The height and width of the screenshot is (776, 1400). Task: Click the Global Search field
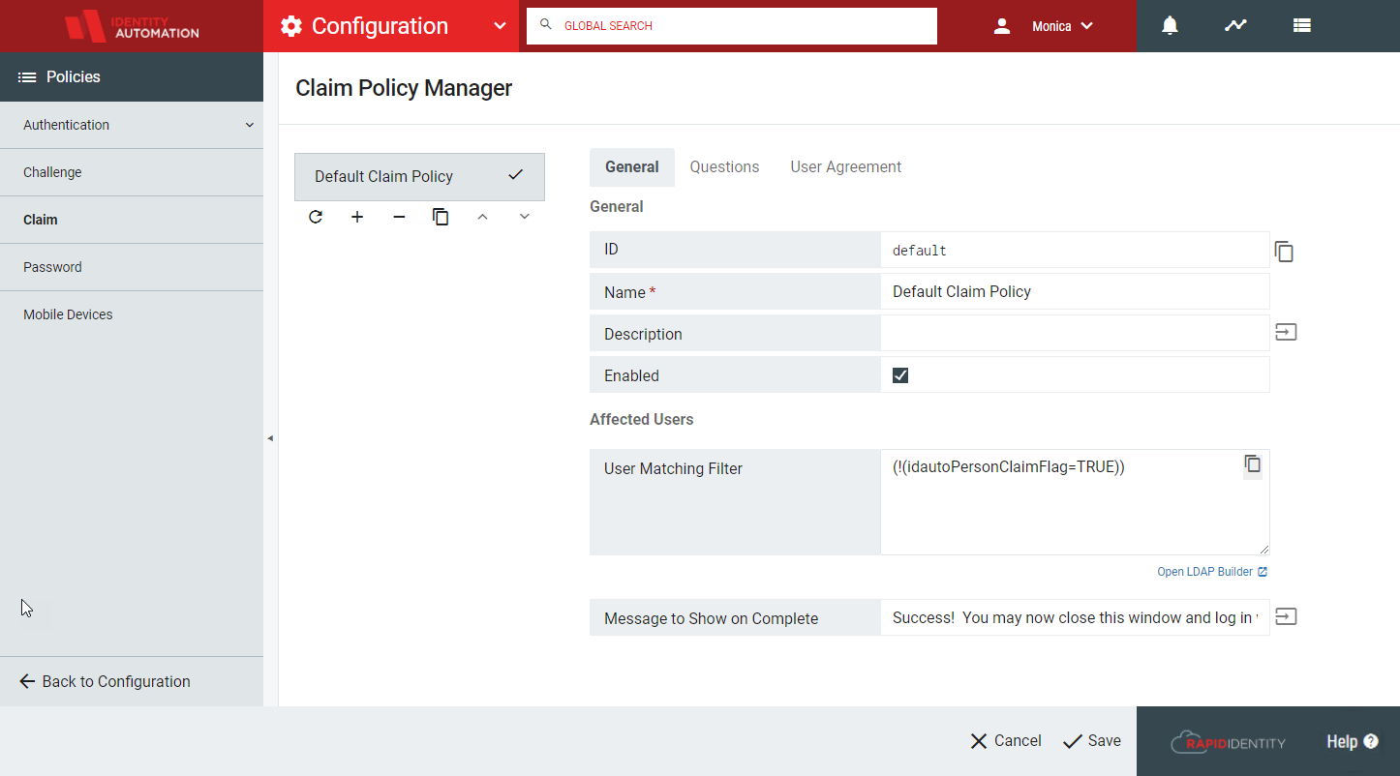pyautogui.click(x=732, y=26)
